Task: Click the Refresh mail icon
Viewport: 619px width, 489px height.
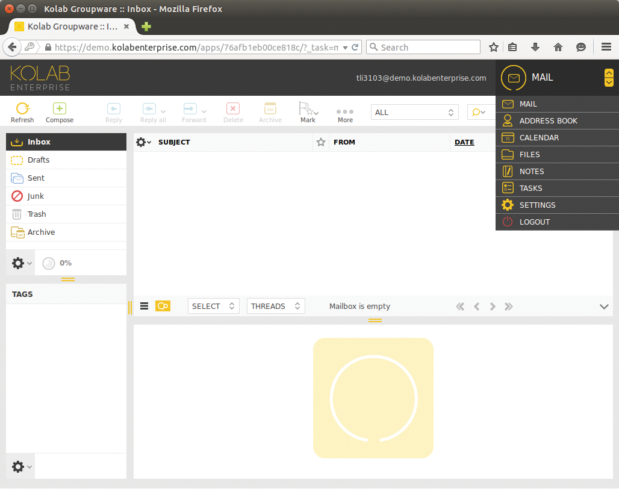Action: point(22,109)
